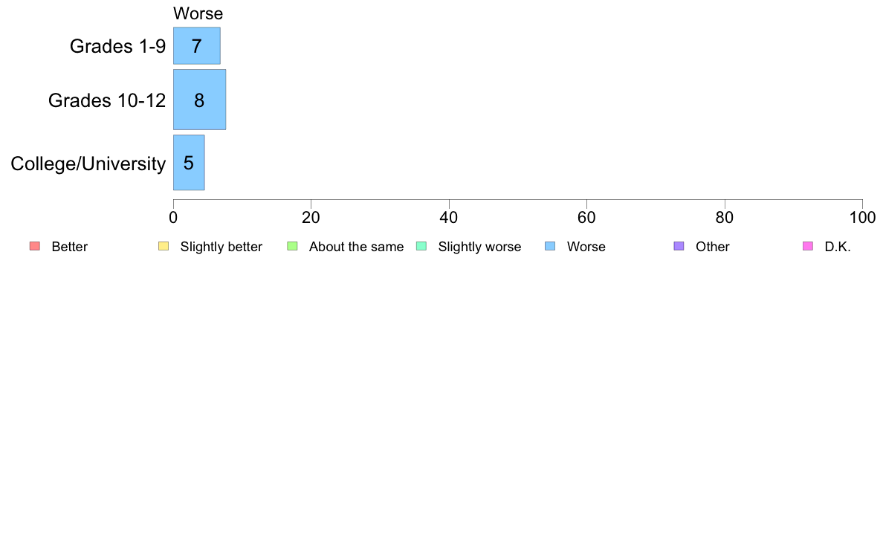
Task: Click the 100 axis tick label
Action: pos(862,218)
